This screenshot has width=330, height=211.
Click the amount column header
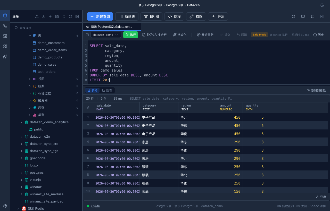click(230, 108)
